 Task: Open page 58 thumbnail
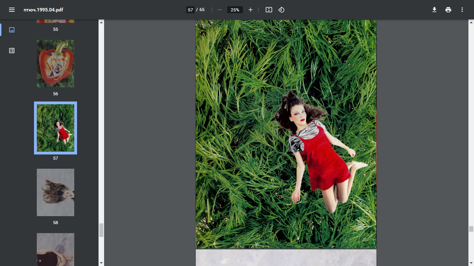click(x=56, y=192)
